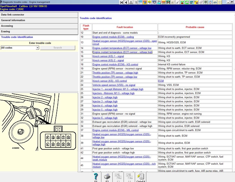Open Injector 4 - voltage high link

(x=105, y=106)
